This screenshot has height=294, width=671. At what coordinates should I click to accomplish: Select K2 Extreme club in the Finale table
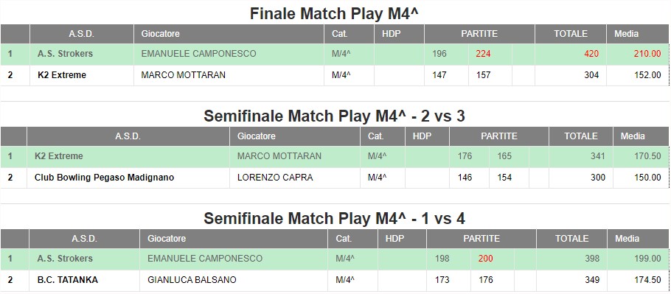(x=62, y=75)
